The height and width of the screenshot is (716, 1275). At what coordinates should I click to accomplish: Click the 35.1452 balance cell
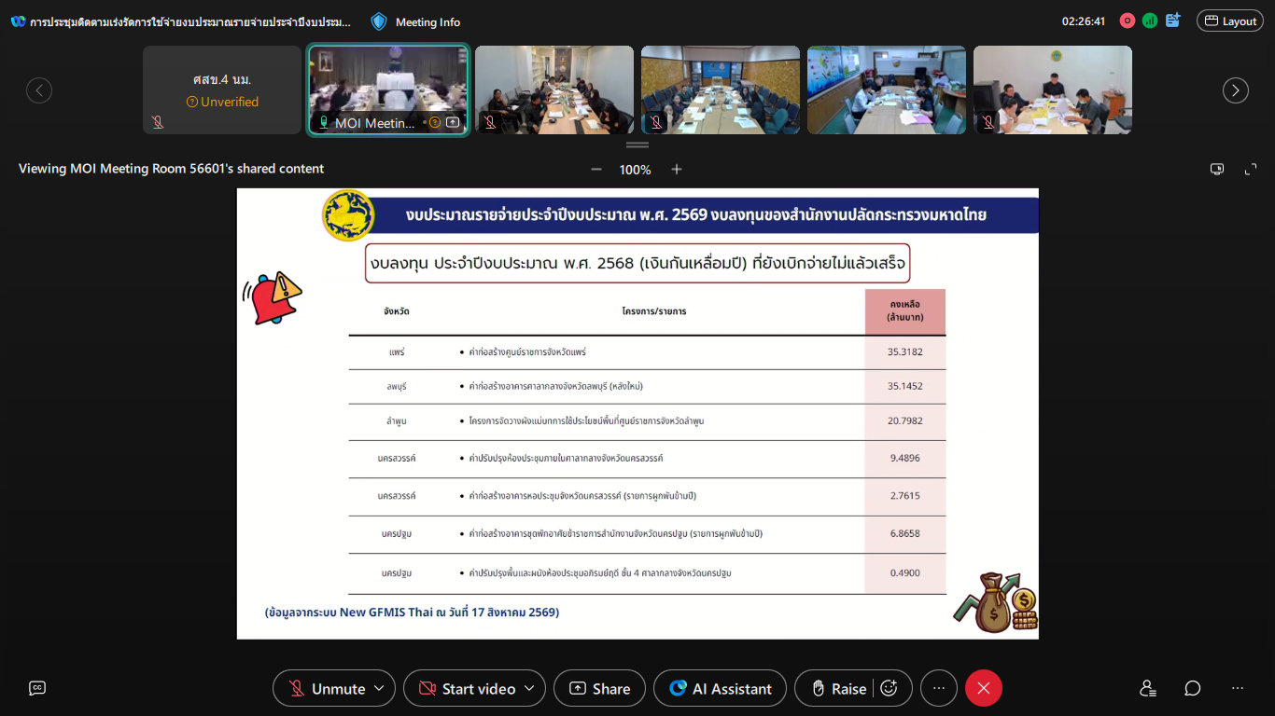click(905, 386)
